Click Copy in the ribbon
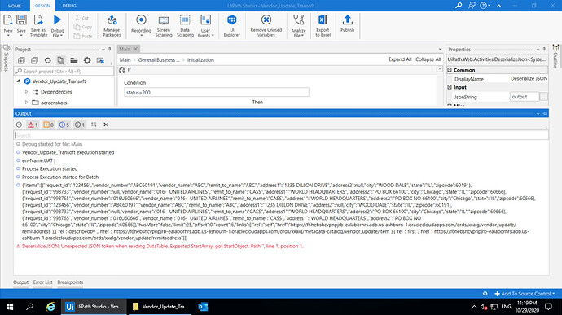The height and width of the screenshot is (315, 562). [83, 27]
